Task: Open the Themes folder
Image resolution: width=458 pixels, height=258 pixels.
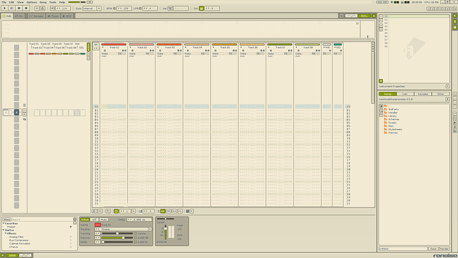Action: point(392,132)
